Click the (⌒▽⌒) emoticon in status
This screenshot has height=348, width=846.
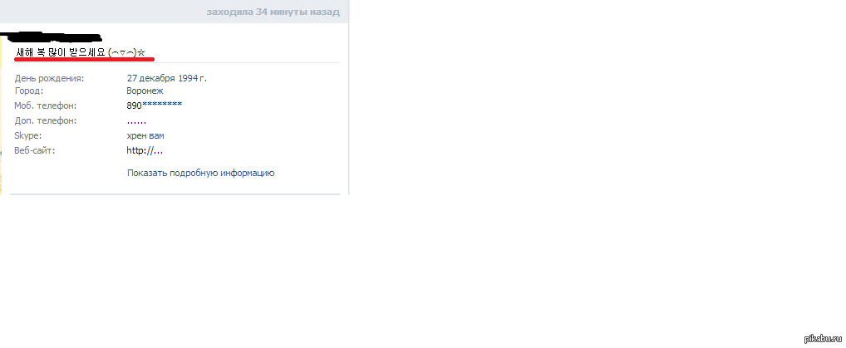pos(122,53)
